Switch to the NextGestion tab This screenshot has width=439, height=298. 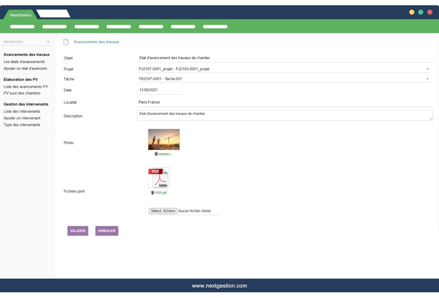21,15
